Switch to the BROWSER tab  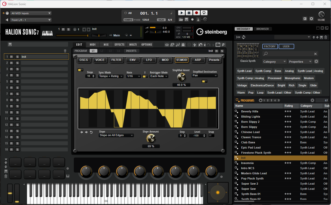263,29
